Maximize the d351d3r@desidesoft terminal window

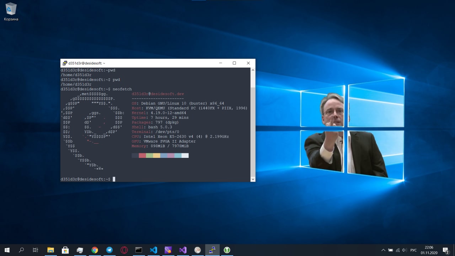tap(234, 63)
